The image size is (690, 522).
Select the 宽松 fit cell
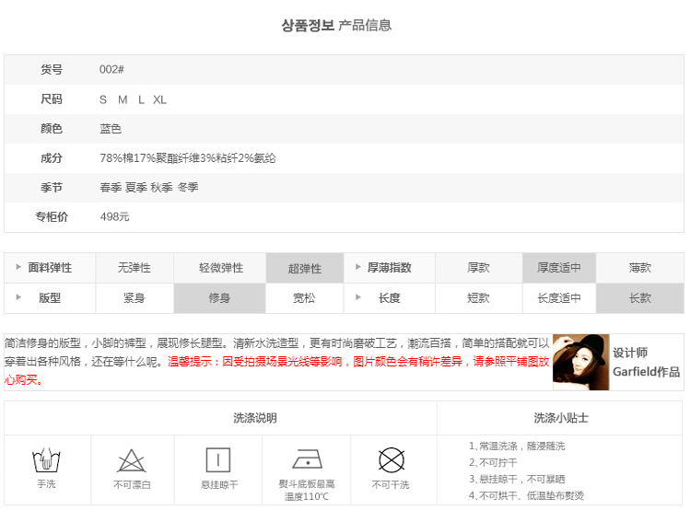305,298
